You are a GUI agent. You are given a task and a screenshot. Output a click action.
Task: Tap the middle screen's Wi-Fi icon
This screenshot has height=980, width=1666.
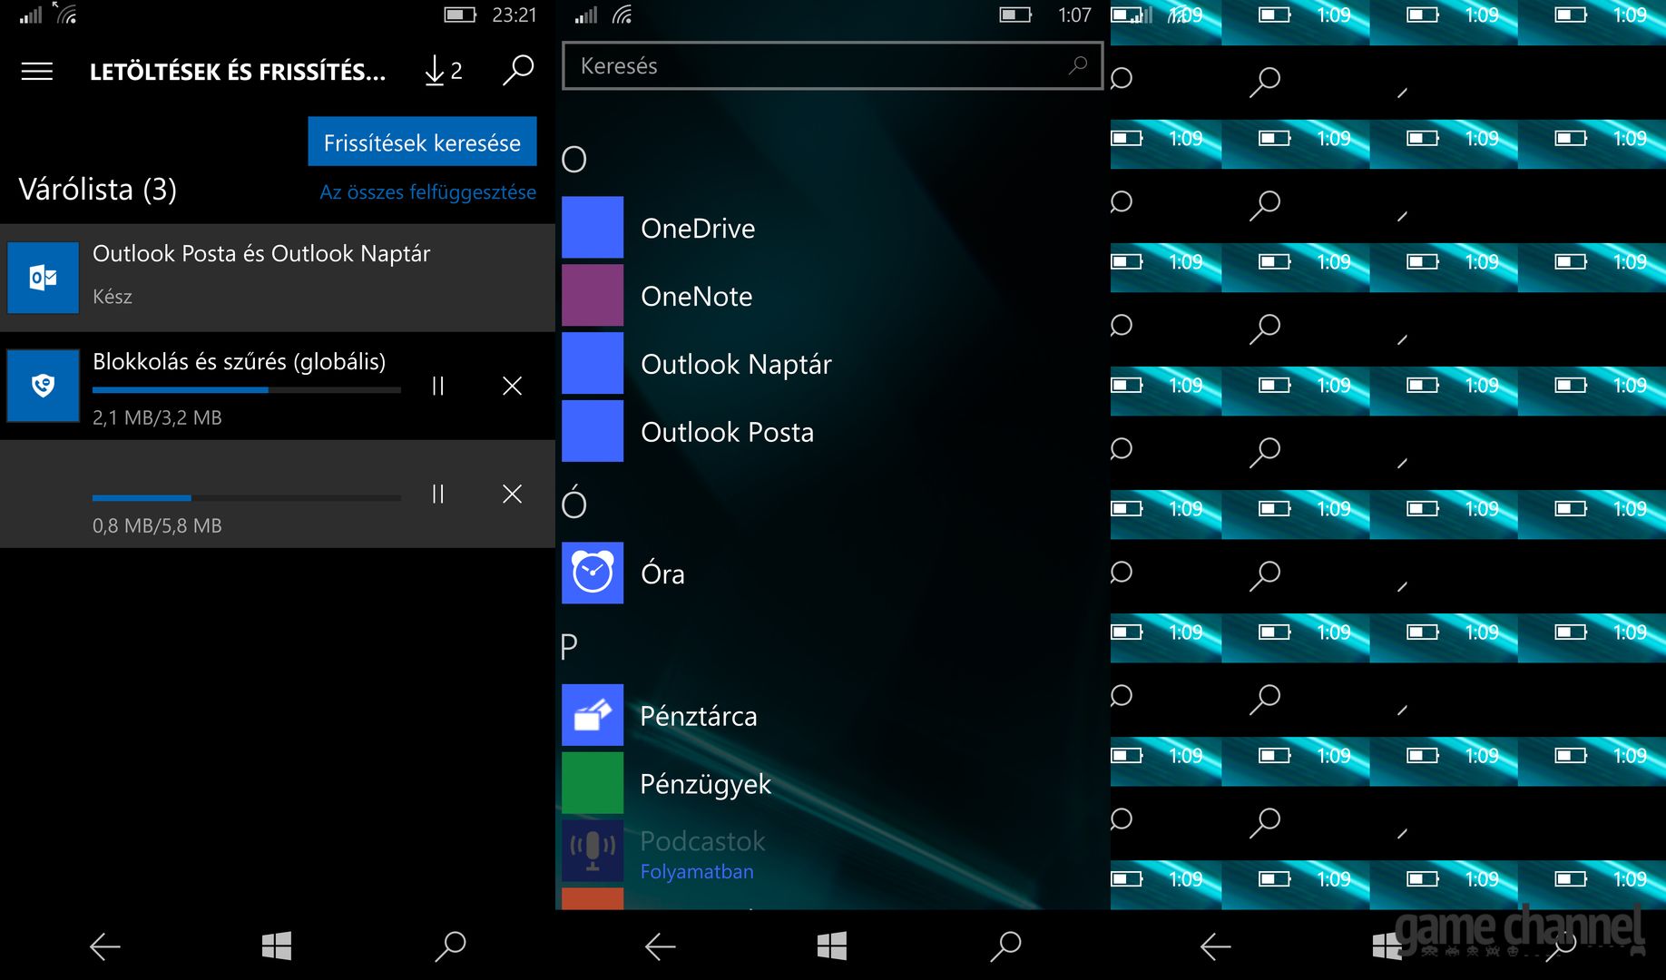622,15
